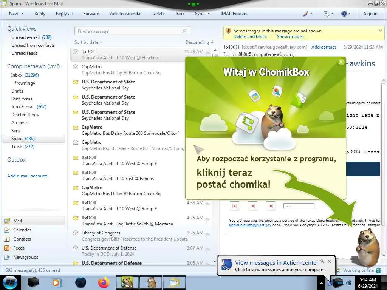Image resolution: width=387 pixels, height=290 pixels.
Task: Click the Newsgroups icon
Action: coord(7,257)
